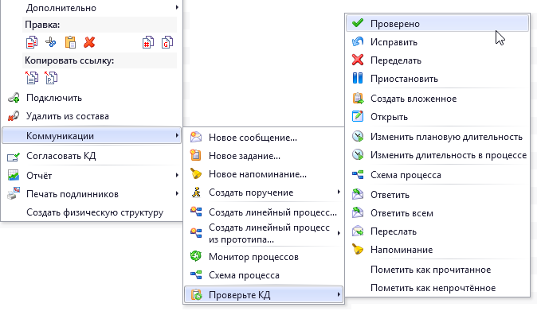Viewport: 537px width, 311px height.
Task: Click the scissors cut icon
Action: pyautogui.click(x=51, y=42)
